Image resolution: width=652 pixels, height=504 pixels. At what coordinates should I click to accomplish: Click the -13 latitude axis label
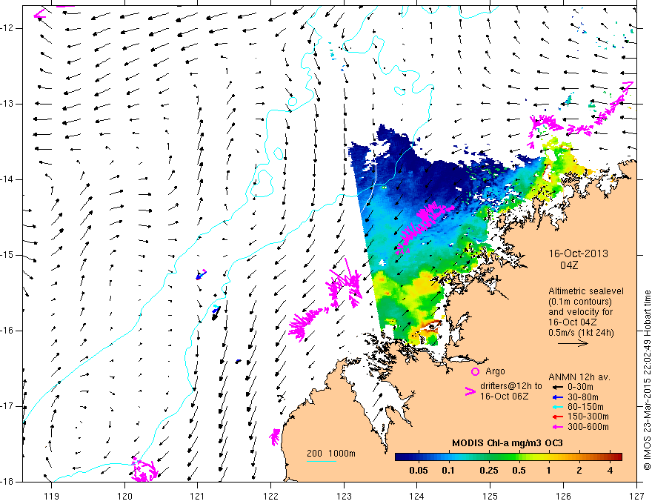[8, 104]
